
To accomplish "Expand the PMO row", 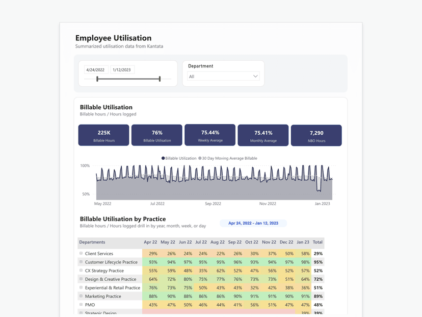I will tap(81, 305).
